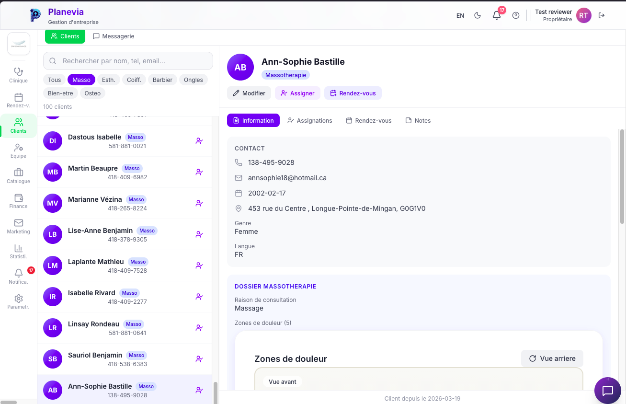Assign icon for Ann-Sophie Bastille row
The height and width of the screenshot is (404, 626).
[x=199, y=390]
